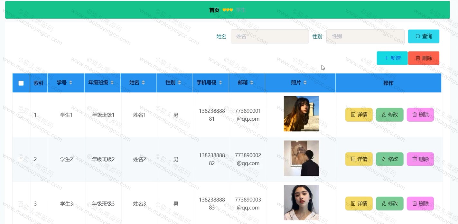Sort by 手机号码 column arrows
Screen dimensions: 458x224
(220, 83)
